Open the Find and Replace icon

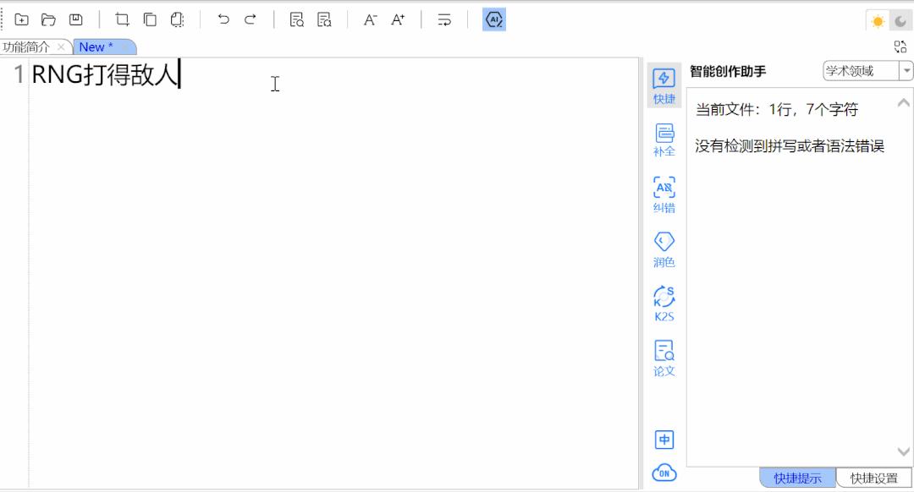pos(324,19)
